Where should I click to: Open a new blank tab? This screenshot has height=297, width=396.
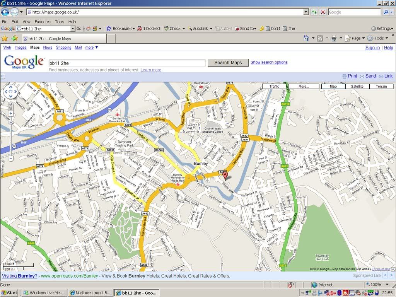(x=111, y=39)
